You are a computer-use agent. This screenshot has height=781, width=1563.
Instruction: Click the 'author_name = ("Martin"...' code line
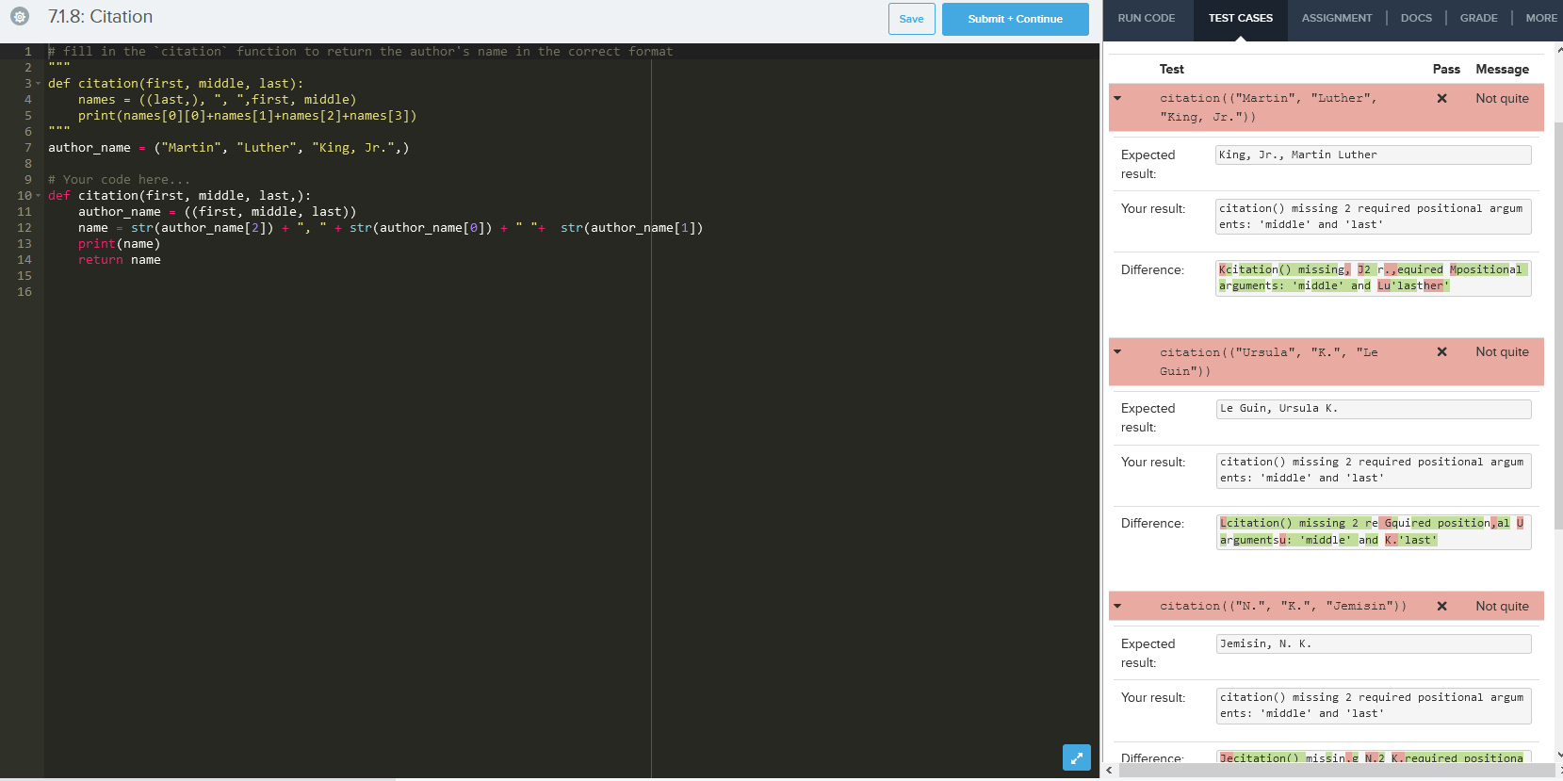(228, 148)
